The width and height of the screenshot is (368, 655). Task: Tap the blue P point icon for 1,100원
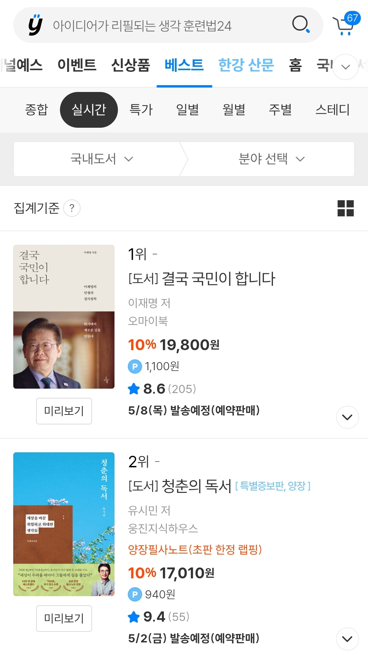coord(135,367)
